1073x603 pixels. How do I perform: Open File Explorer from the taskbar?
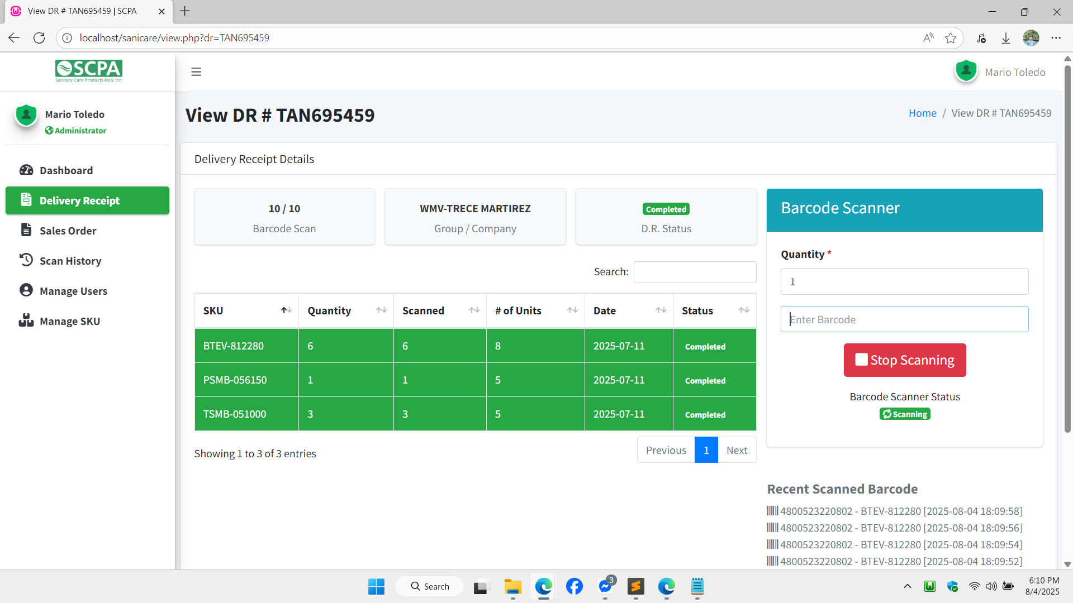tap(512, 586)
